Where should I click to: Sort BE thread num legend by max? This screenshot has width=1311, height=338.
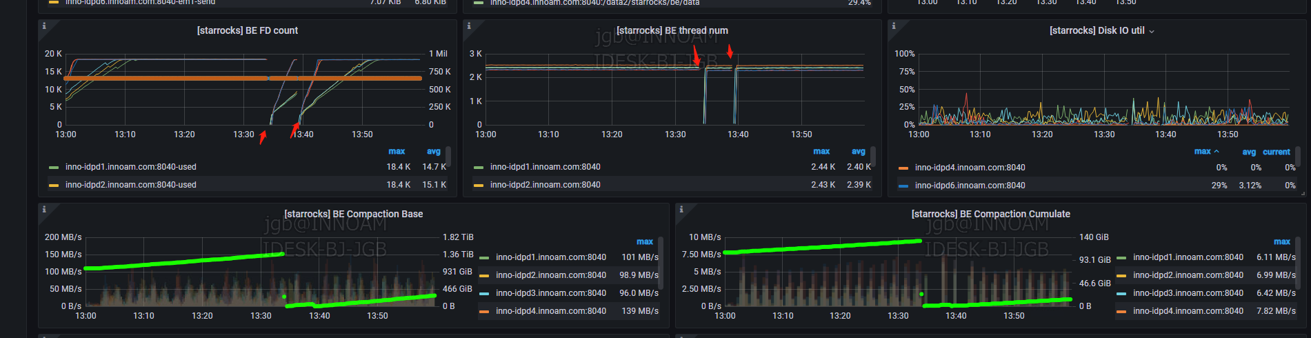click(821, 151)
